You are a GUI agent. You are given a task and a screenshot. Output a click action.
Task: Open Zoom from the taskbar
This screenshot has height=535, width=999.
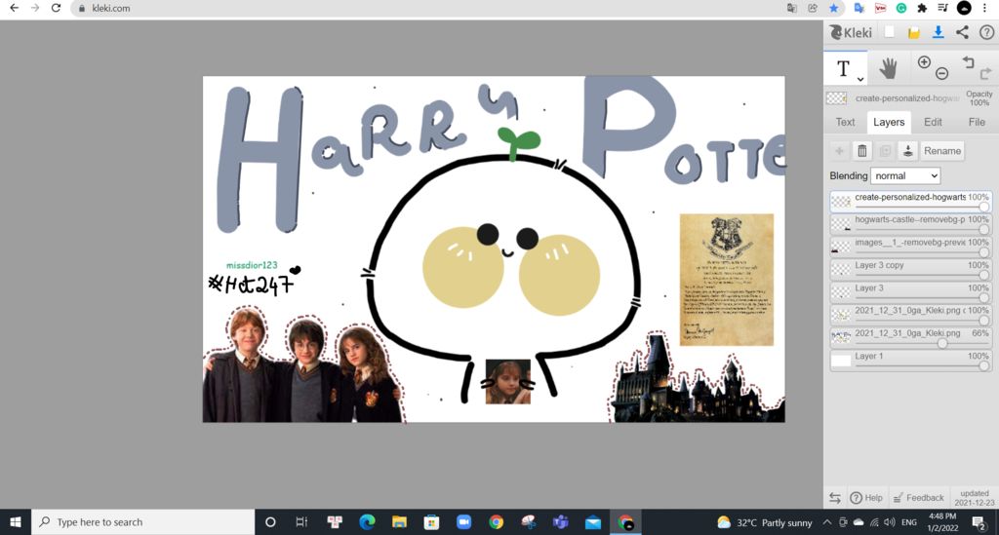pos(463,522)
